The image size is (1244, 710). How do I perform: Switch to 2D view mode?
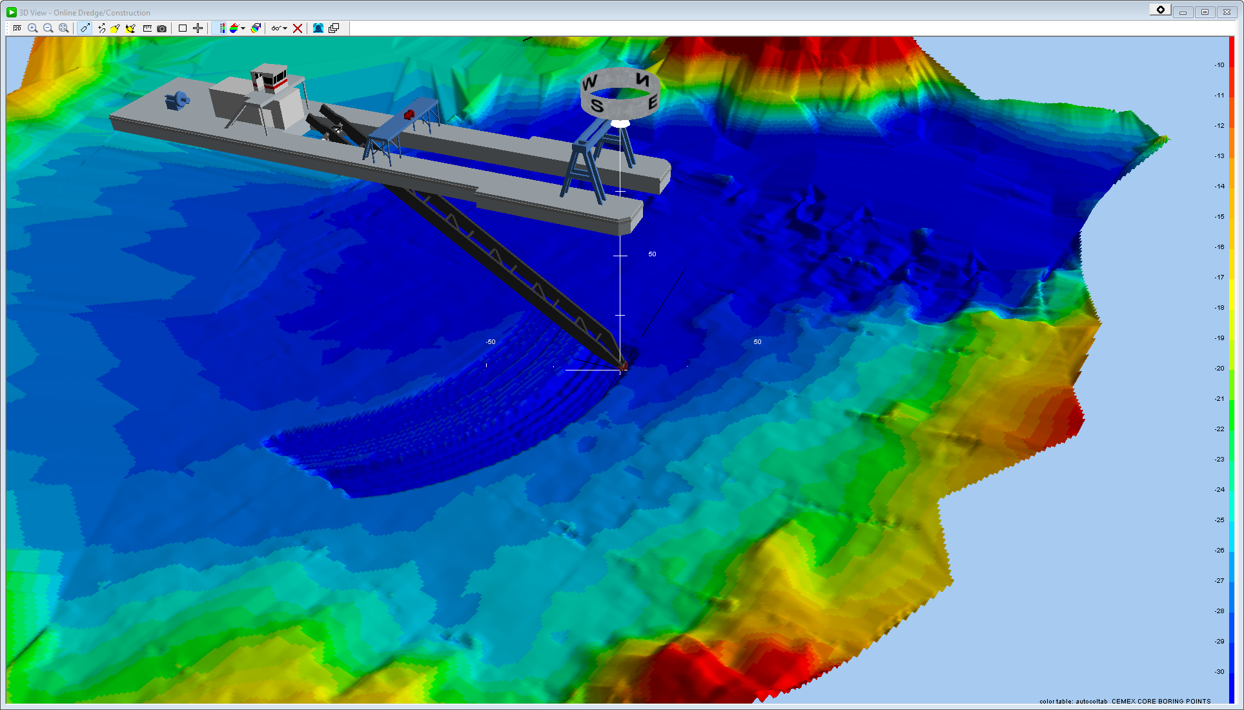[17, 28]
